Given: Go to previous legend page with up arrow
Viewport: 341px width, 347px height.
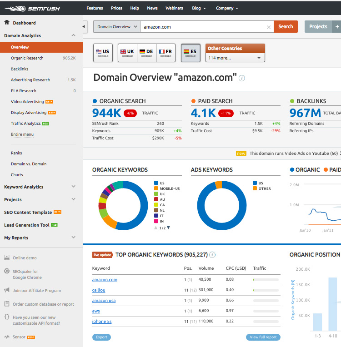Looking at the screenshot, I should click(156, 228).
